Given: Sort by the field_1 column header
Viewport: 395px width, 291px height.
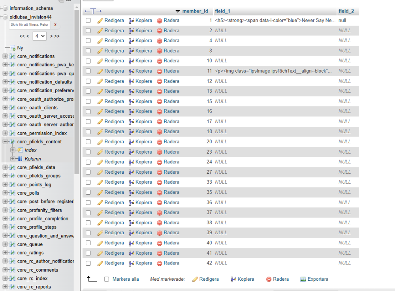Looking at the screenshot, I should coord(222,11).
